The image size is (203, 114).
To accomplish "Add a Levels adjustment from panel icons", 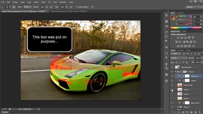I will pyautogui.click(x=182, y=38).
